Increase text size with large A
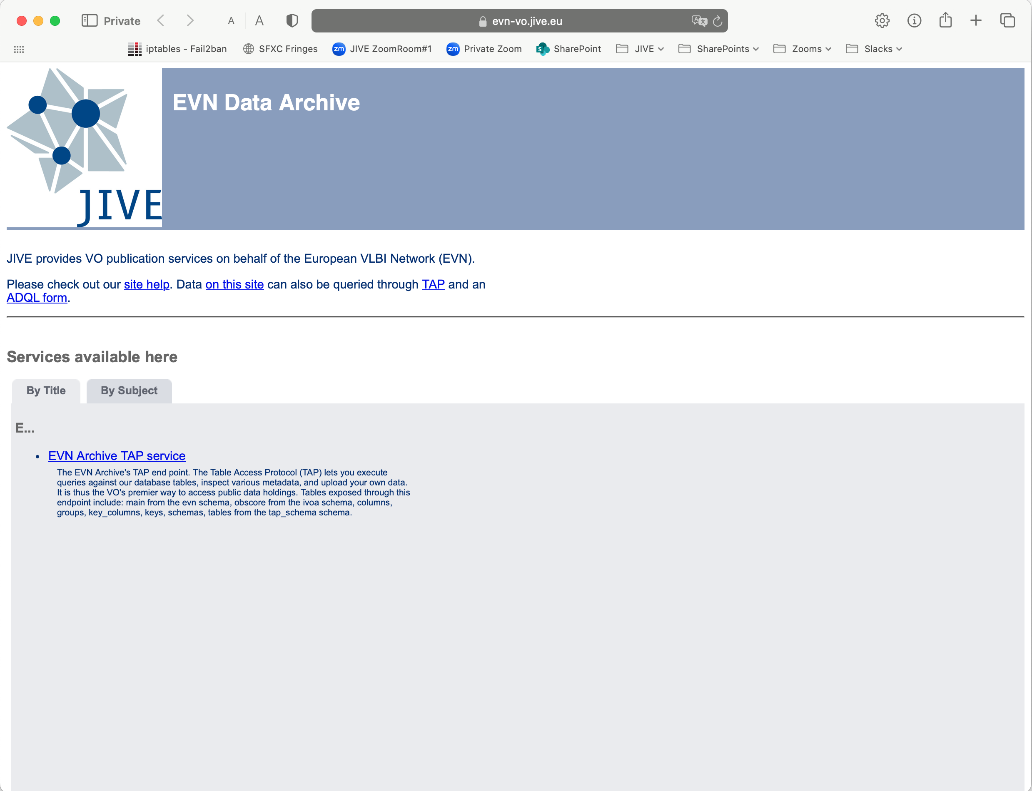1032x791 pixels. click(x=259, y=21)
